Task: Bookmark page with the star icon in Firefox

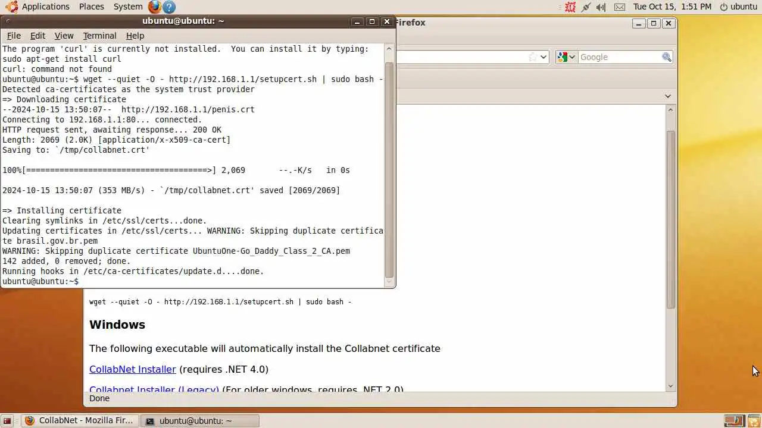Action: (533, 57)
